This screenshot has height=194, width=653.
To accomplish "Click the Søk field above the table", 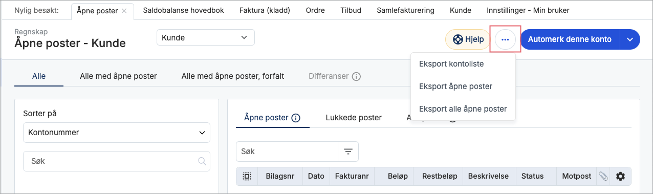I will tap(287, 152).
